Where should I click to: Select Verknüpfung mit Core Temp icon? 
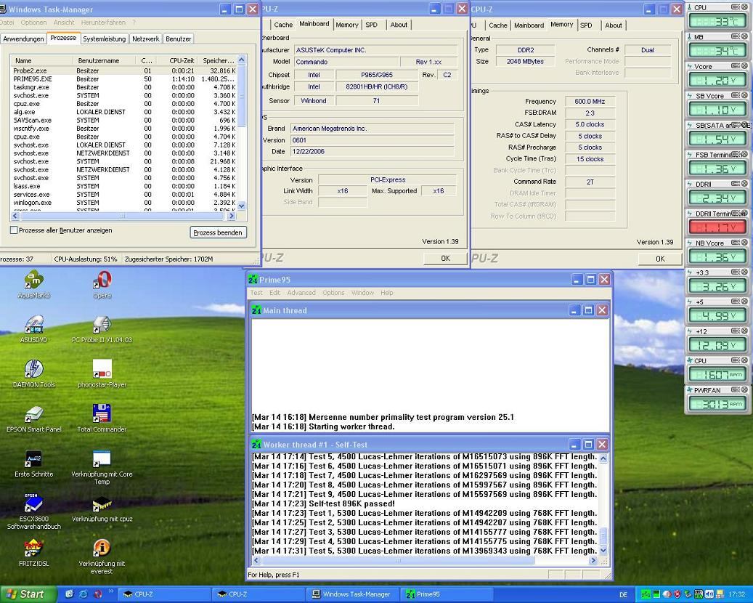[x=102, y=467]
